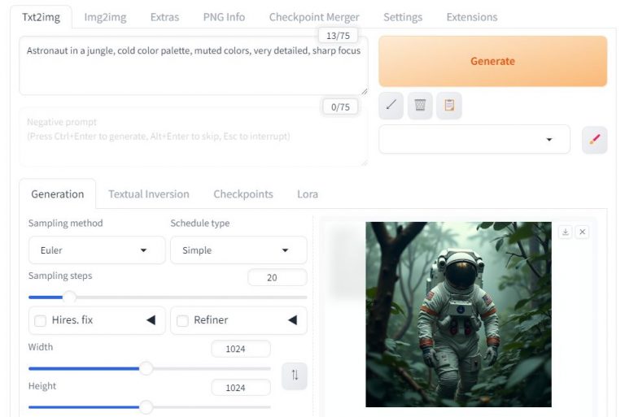Open the Checkpoint Merger tab
Screen dimensions: 625x417
pyautogui.click(x=313, y=17)
